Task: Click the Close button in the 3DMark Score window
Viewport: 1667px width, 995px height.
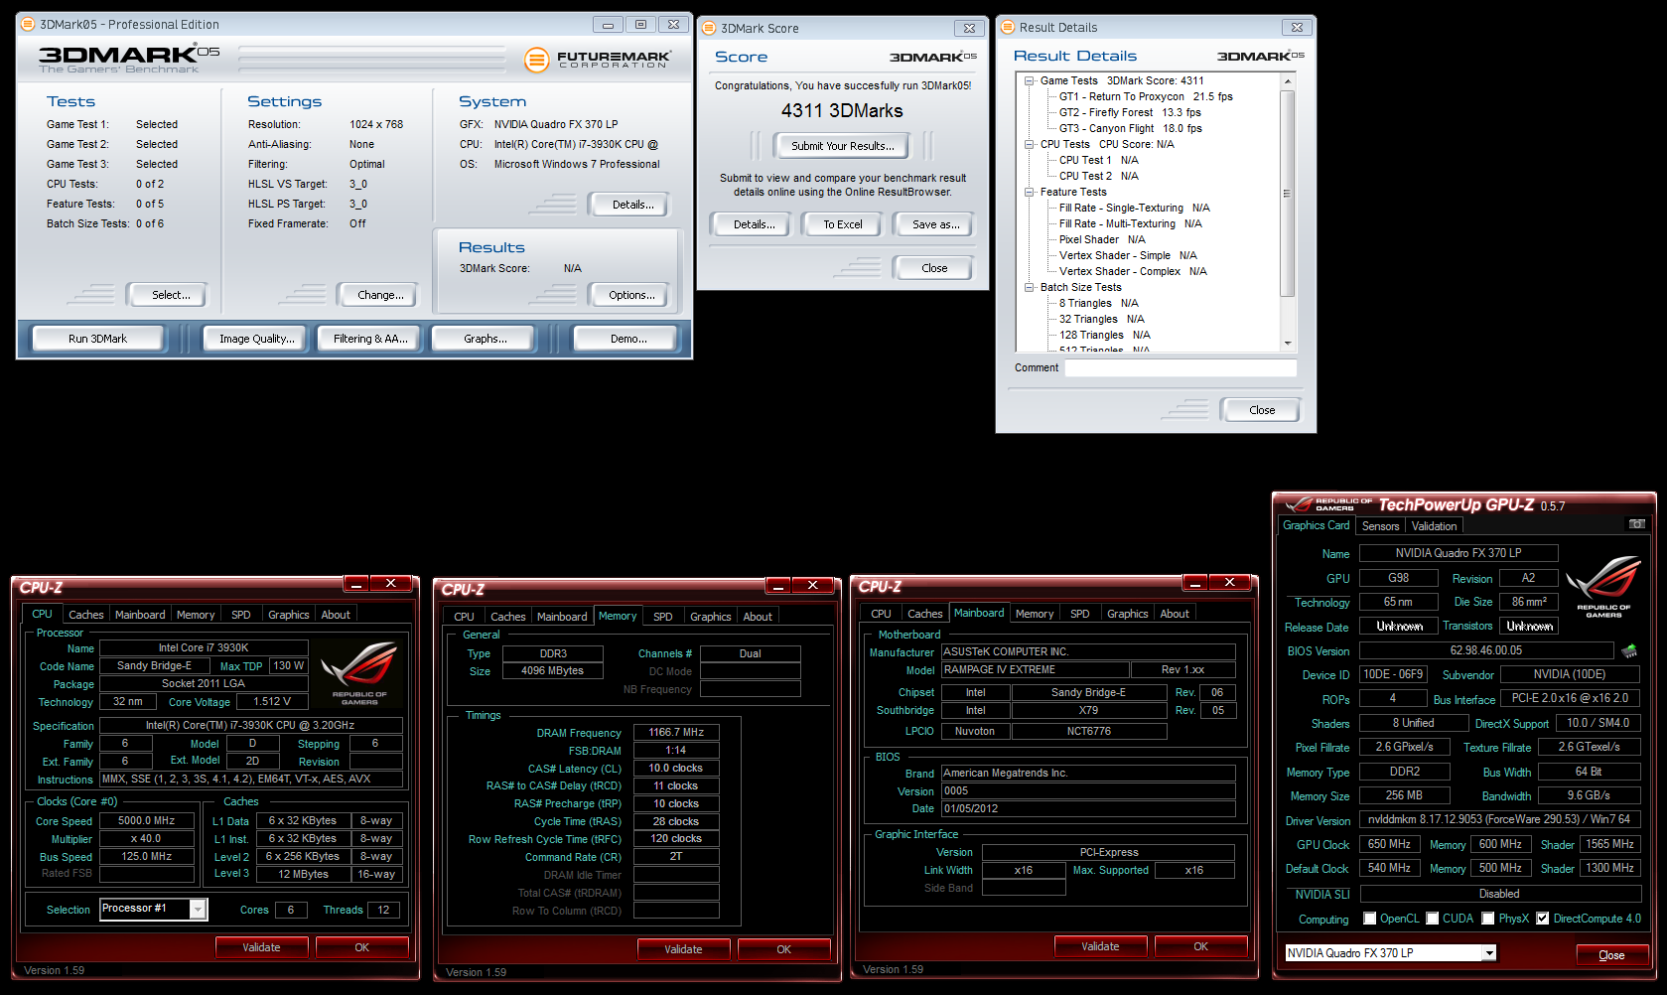Action: click(934, 268)
